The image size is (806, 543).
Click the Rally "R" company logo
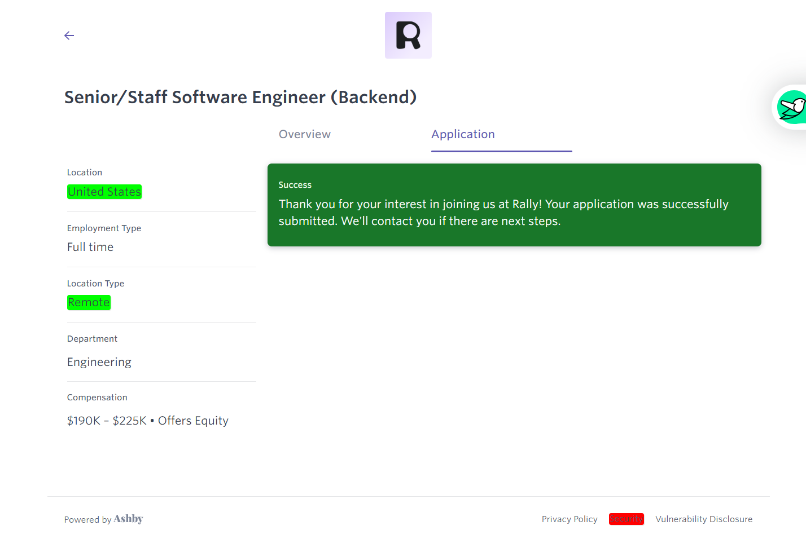tap(408, 36)
